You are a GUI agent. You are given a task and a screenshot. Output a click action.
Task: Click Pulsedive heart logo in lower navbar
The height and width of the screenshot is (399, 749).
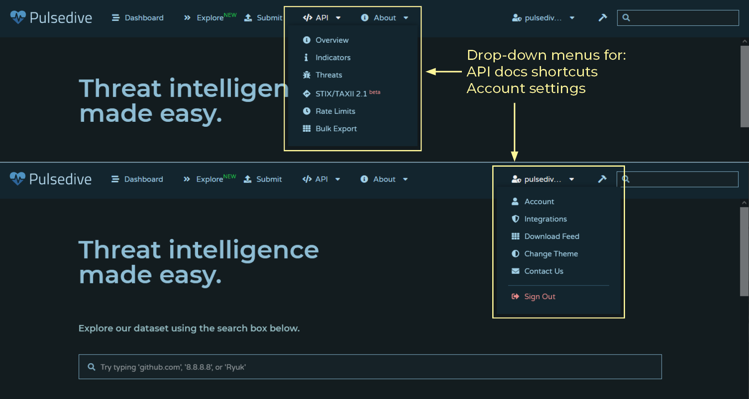click(17, 178)
